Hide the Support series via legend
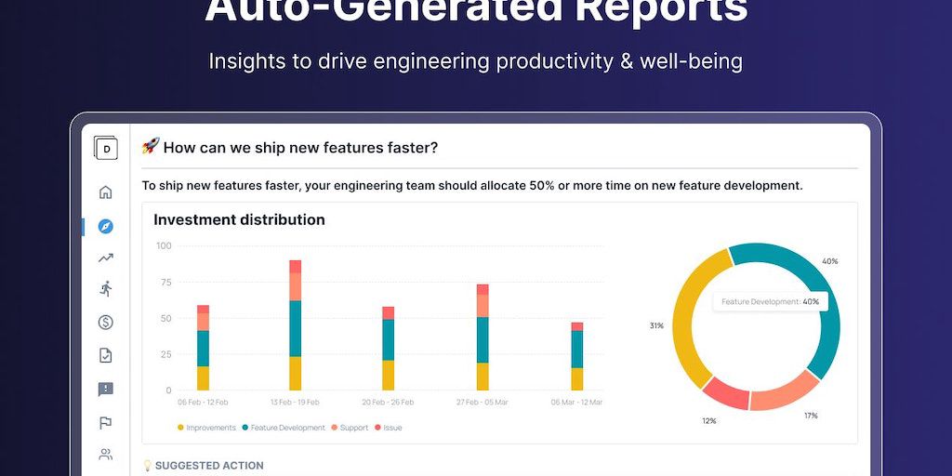Screen dimensions: 952x476 350,428
